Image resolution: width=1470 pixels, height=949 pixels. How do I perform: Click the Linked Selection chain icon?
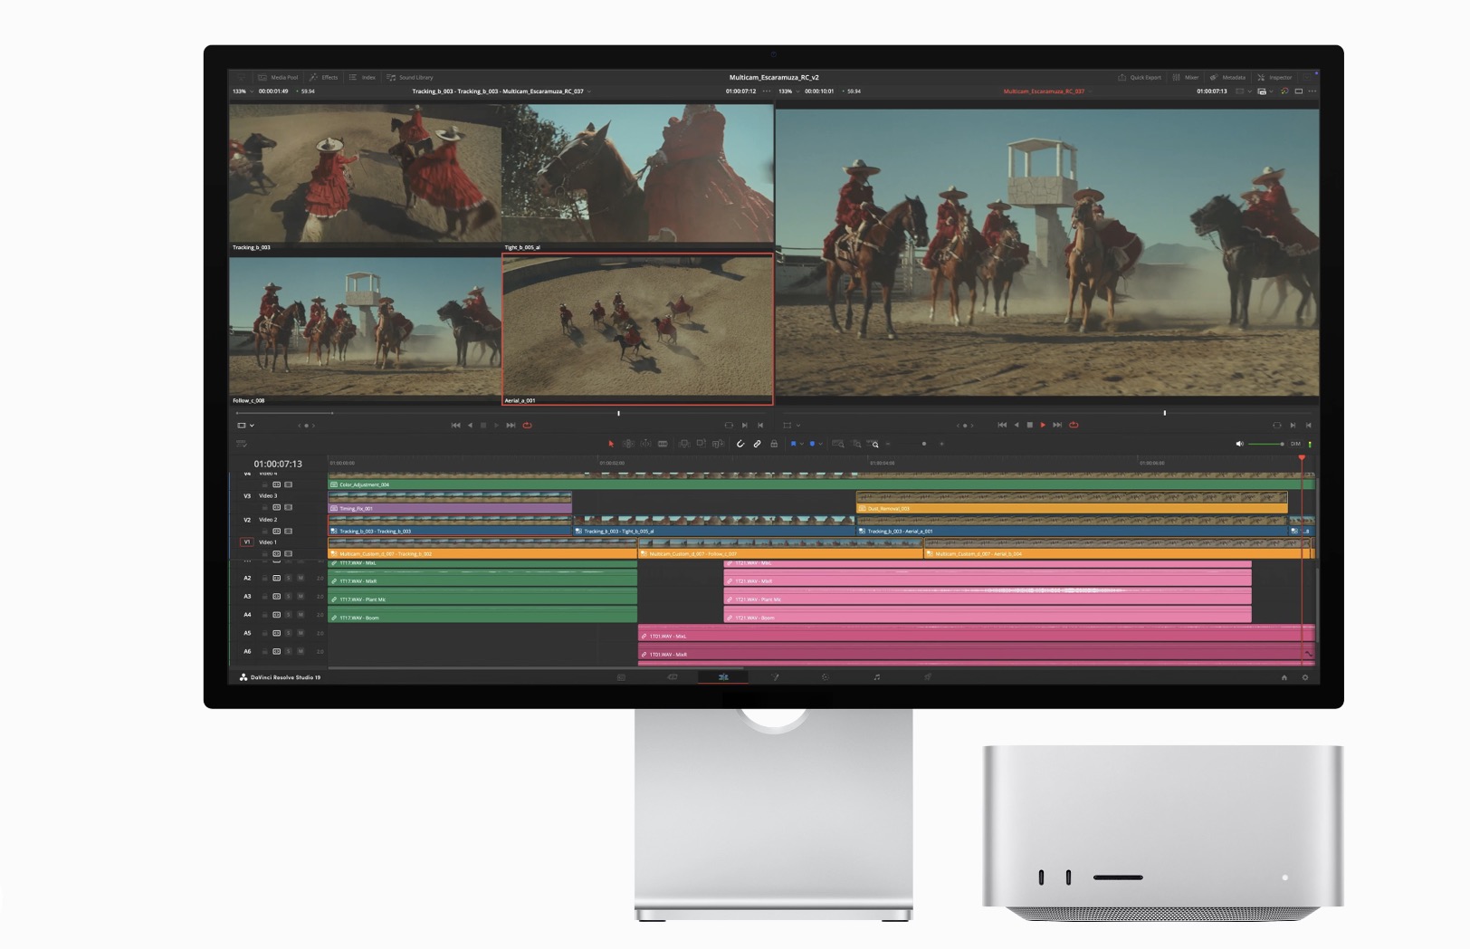(x=758, y=444)
